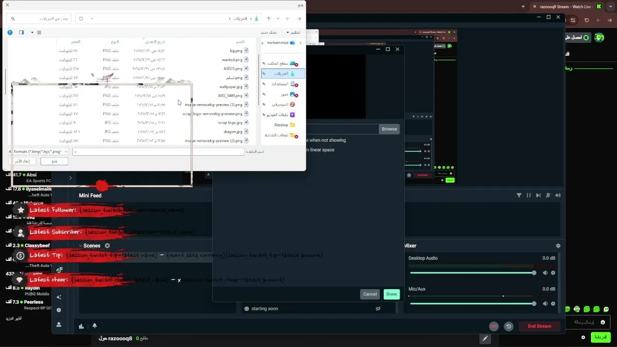Pause the Mini Feed alert queue

(529, 195)
